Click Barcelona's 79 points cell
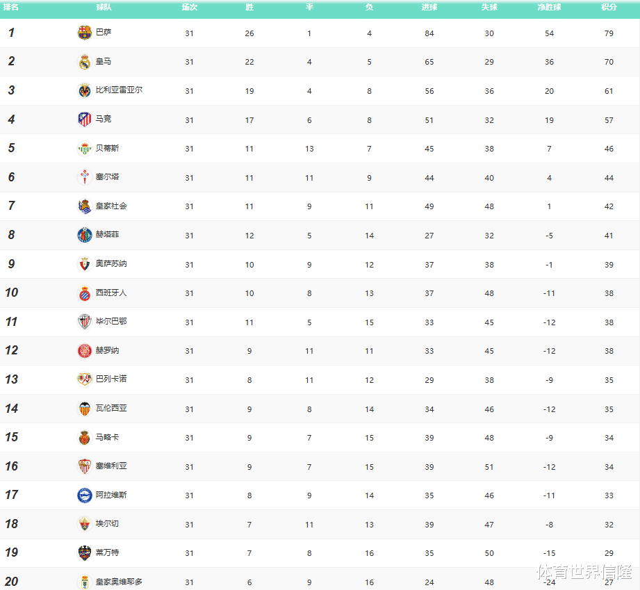 click(x=609, y=33)
